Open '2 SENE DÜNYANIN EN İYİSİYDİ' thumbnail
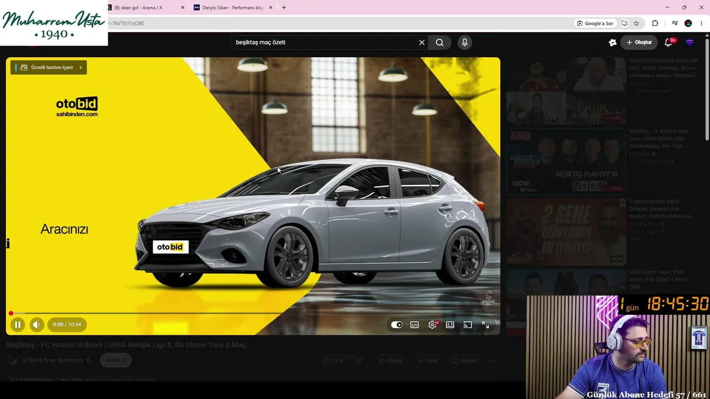710x399 pixels. (x=565, y=231)
